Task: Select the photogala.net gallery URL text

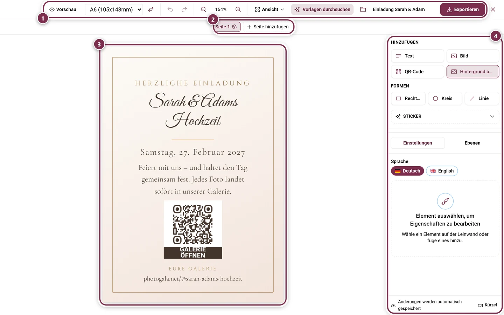Action: (x=193, y=279)
